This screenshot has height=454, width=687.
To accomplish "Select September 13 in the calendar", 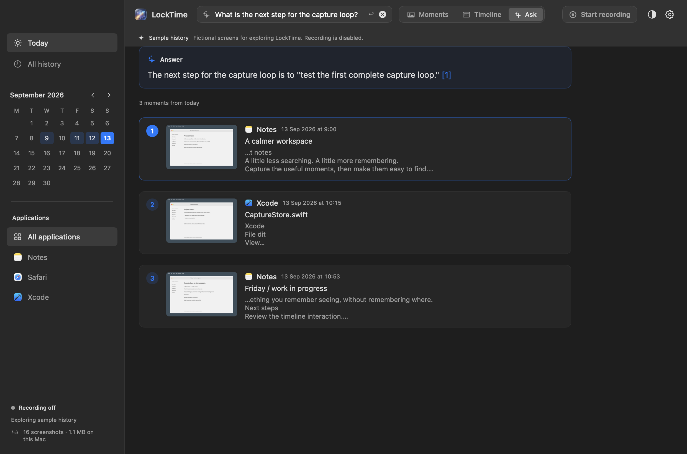I will [x=107, y=138].
